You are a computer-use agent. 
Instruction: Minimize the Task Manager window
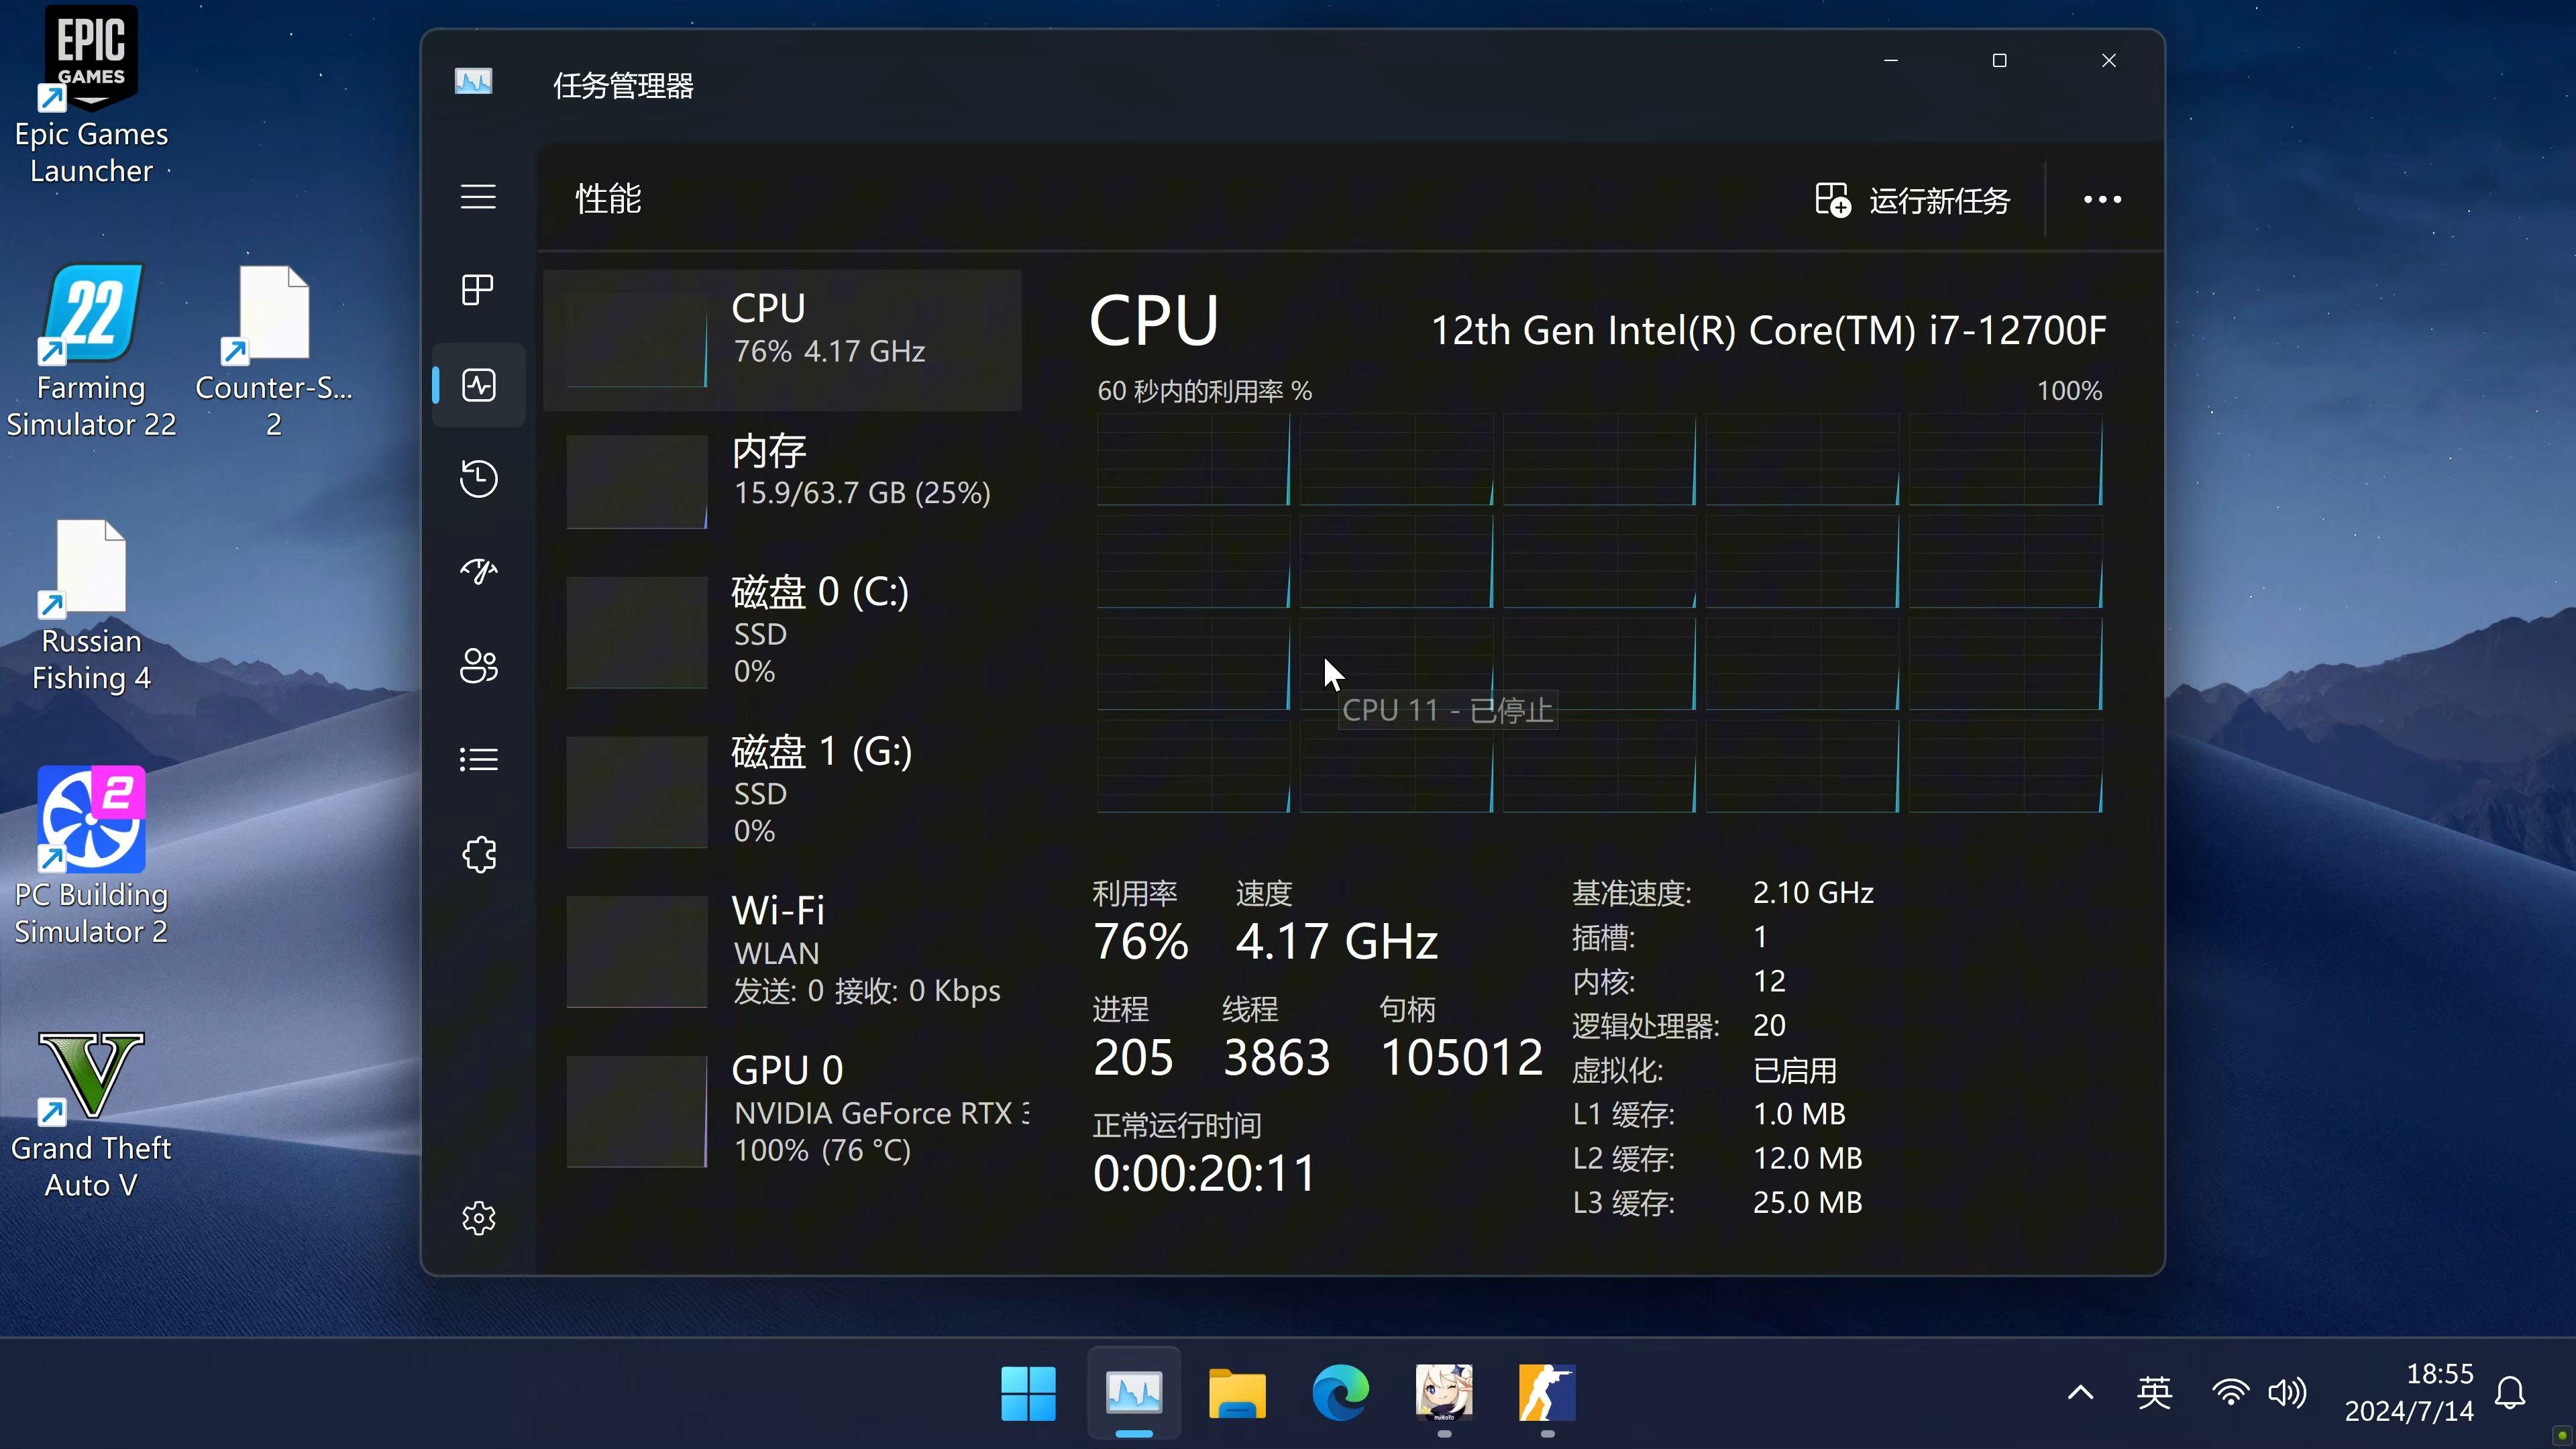point(1891,61)
